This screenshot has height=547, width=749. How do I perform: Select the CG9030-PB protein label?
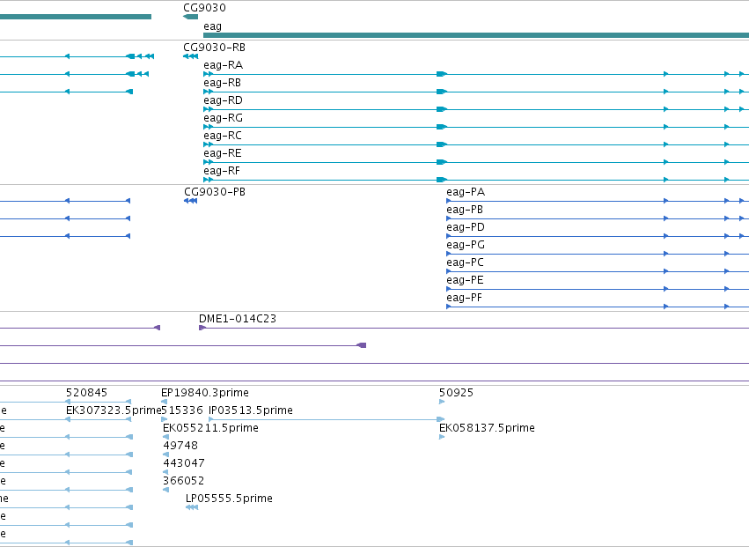tap(215, 192)
